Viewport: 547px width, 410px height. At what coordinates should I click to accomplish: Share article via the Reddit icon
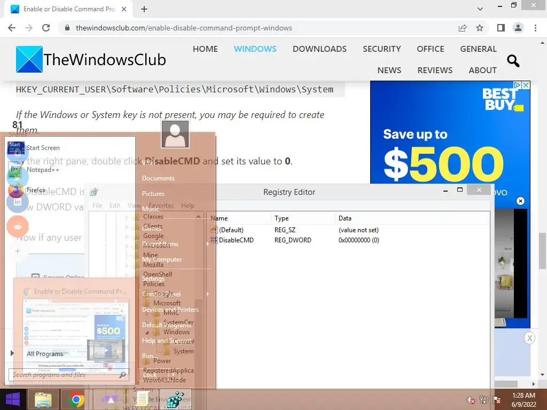tap(18, 226)
